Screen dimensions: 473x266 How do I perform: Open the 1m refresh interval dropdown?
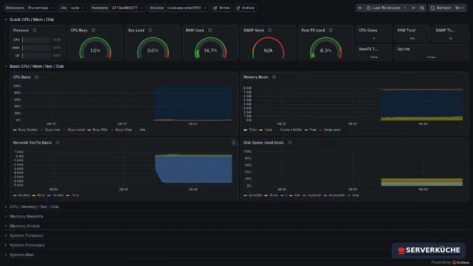(x=459, y=8)
